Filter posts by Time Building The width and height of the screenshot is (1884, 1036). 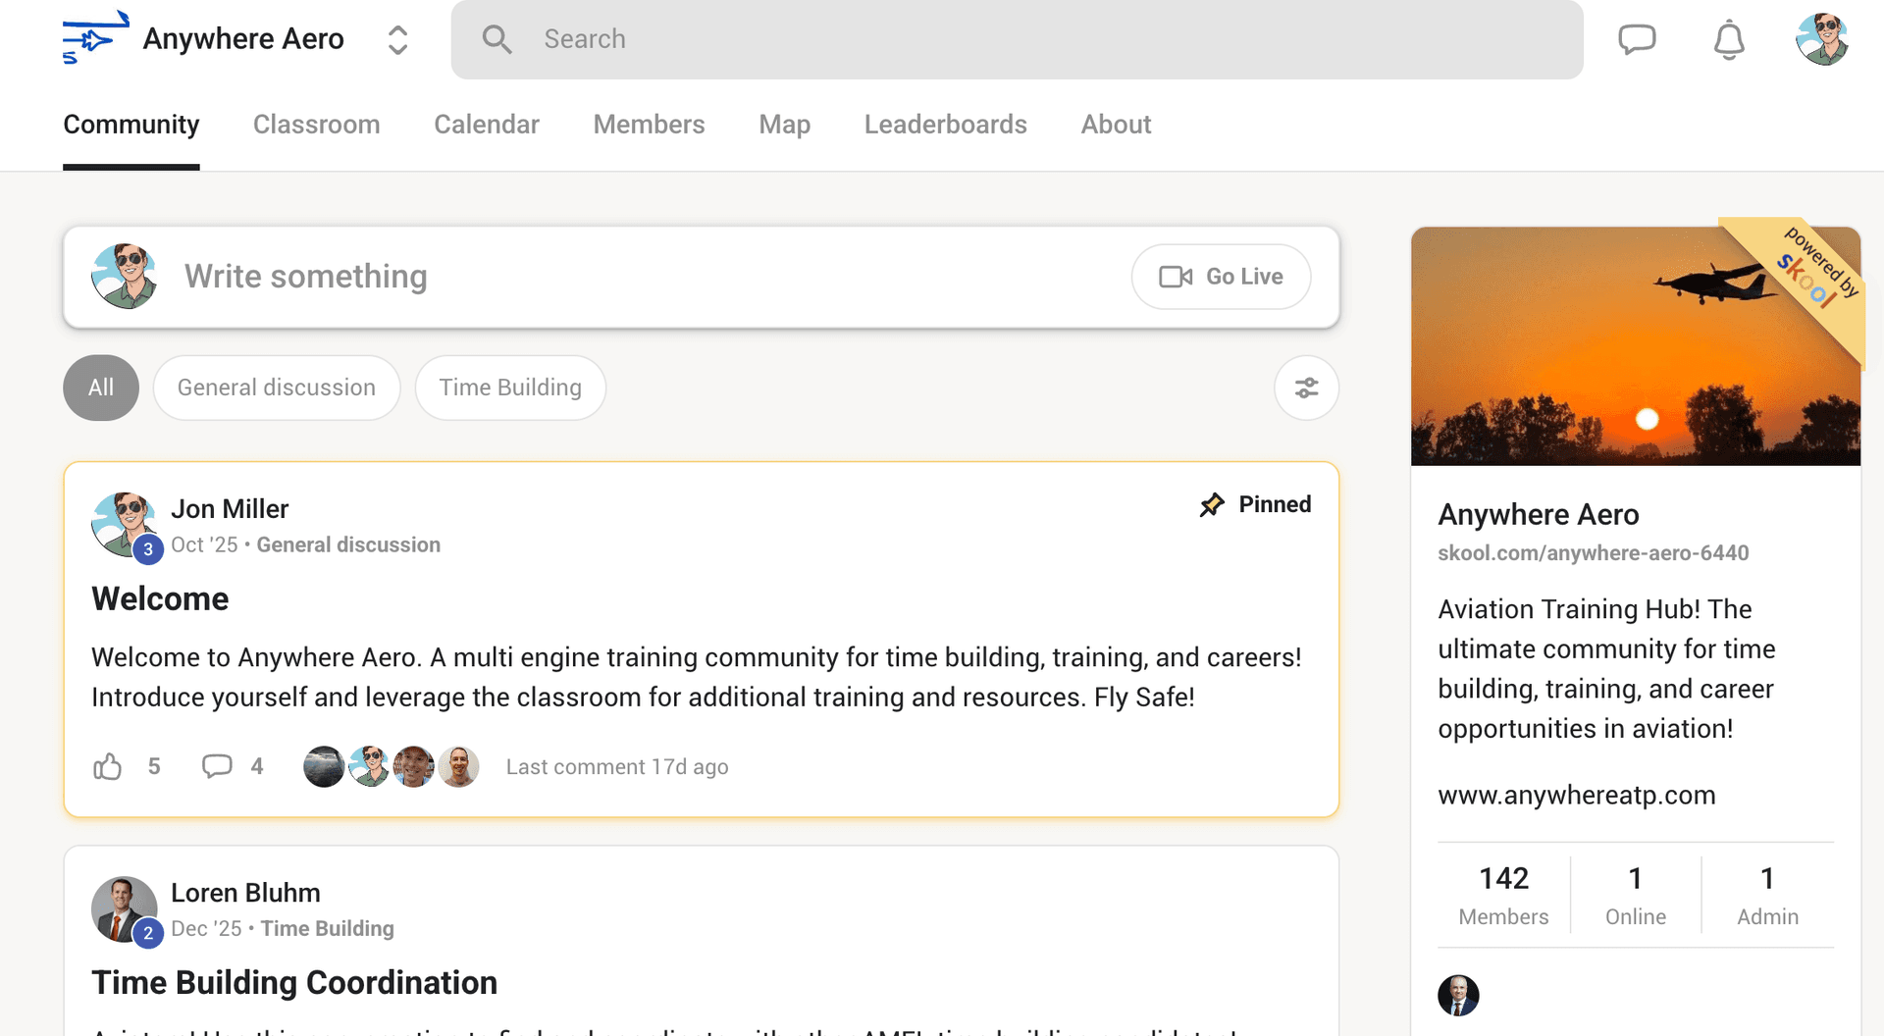pyautogui.click(x=509, y=388)
